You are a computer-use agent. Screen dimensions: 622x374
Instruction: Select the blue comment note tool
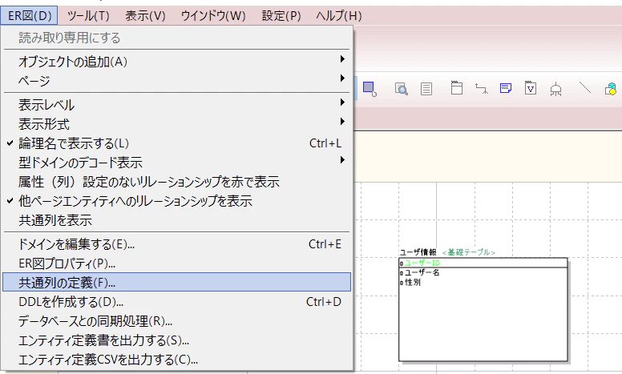pyautogui.click(x=506, y=88)
